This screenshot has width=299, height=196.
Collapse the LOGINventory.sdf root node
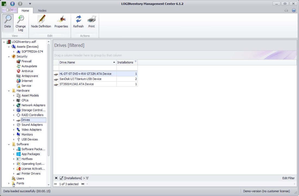pos(4,42)
